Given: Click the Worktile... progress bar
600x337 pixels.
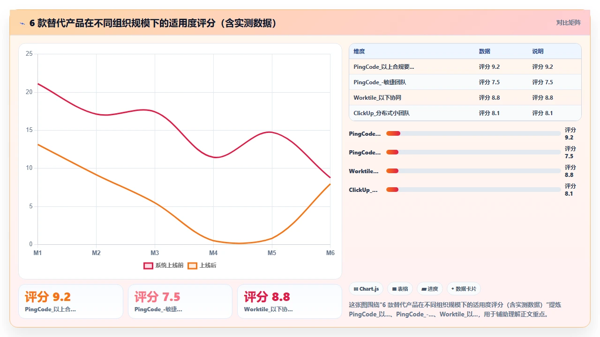Looking at the screenshot, I should 473,171.
